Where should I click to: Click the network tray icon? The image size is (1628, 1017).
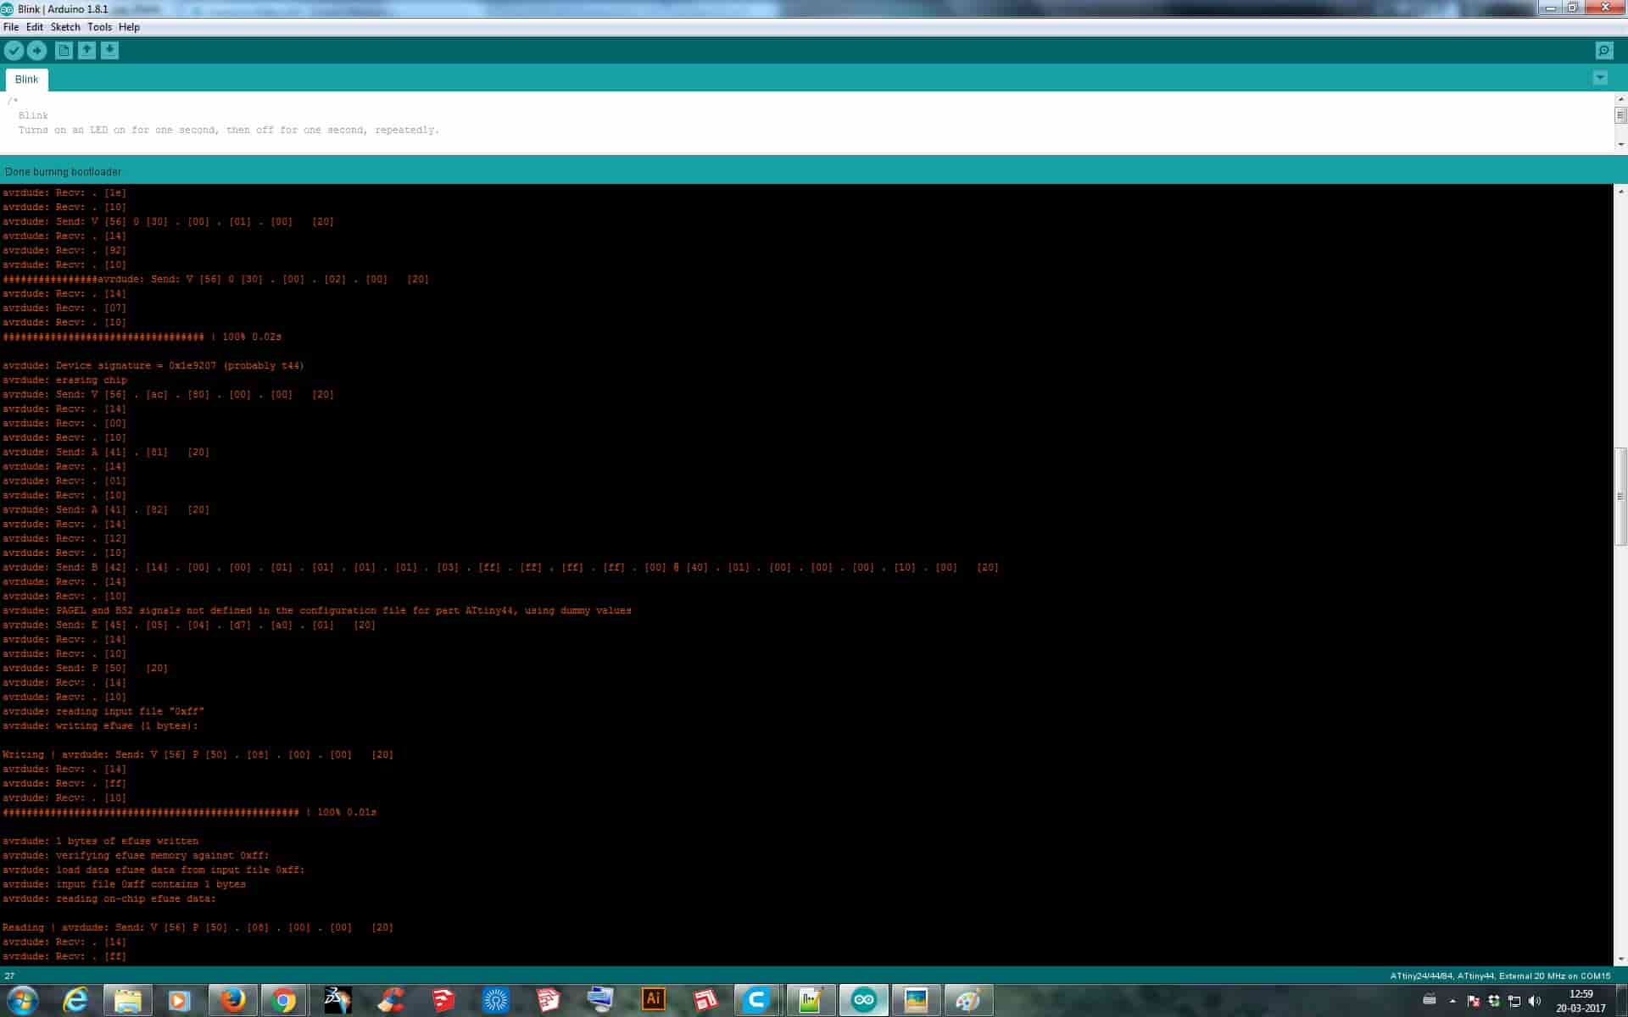click(x=1514, y=1001)
